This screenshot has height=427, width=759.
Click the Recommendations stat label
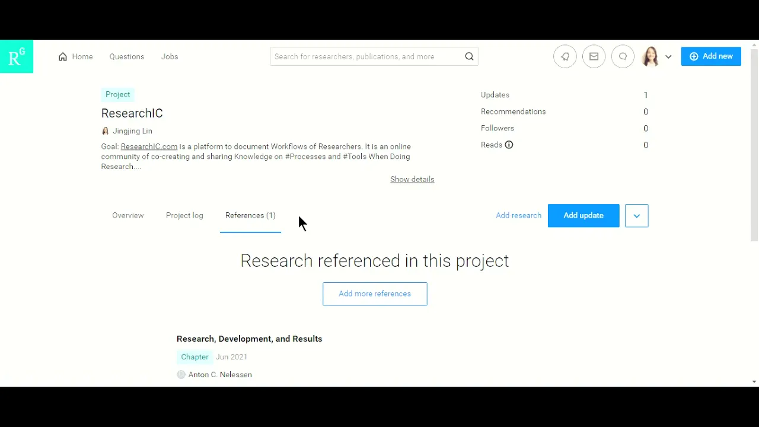click(x=513, y=111)
